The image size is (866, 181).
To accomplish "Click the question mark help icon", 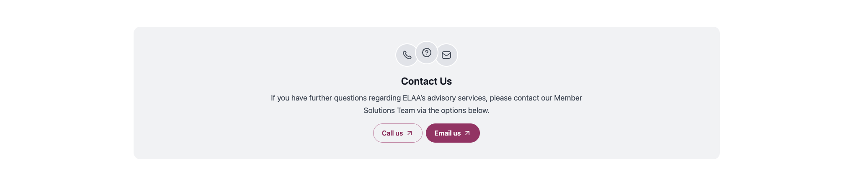I will (x=426, y=53).
